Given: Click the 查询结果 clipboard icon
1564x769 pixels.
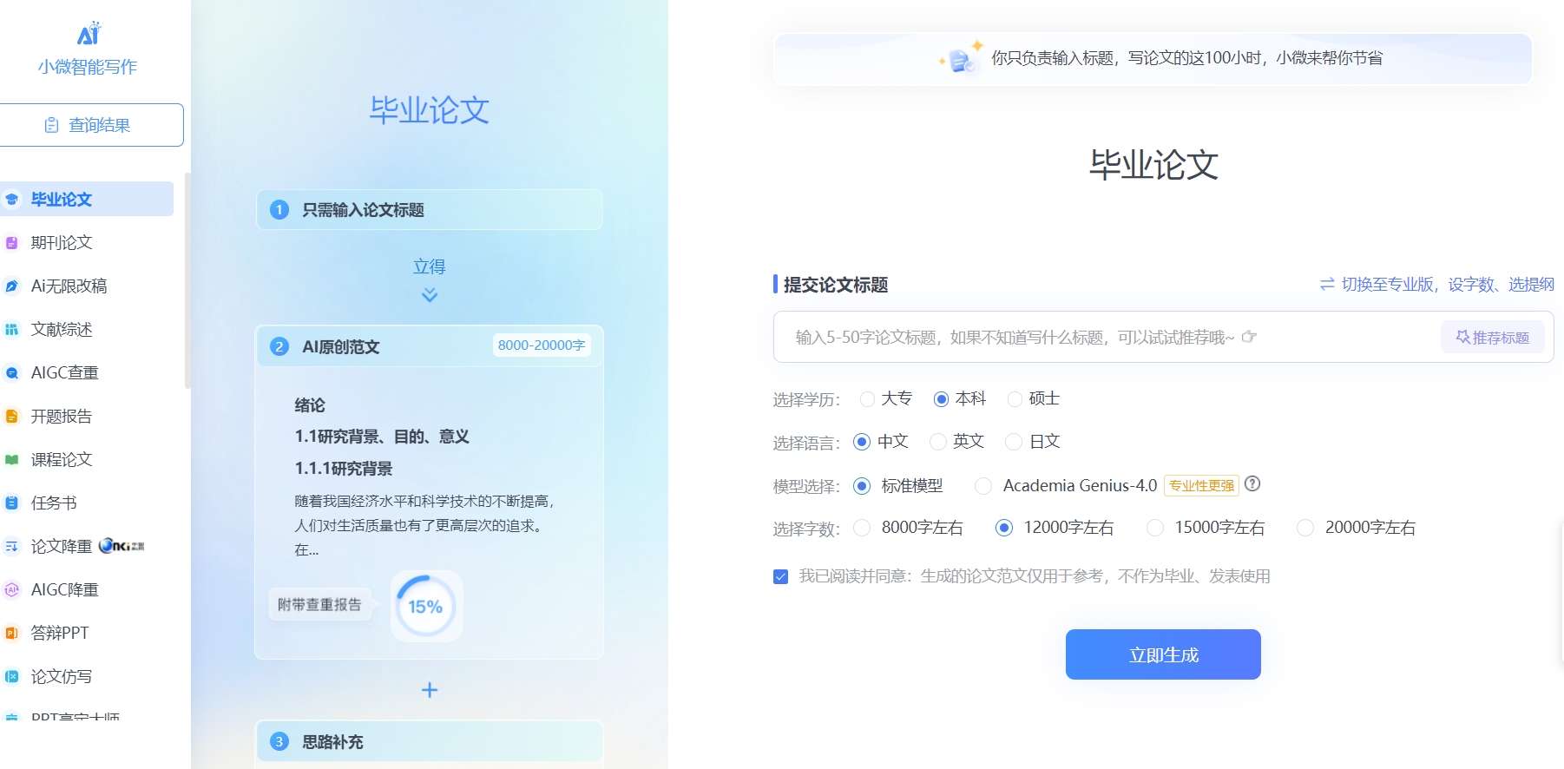Looking at the screenshot, I should (x=51, y=125).
